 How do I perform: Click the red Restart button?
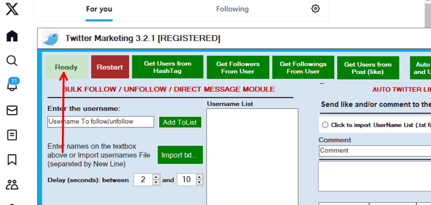pyautogui.click(x=110, y=67)
